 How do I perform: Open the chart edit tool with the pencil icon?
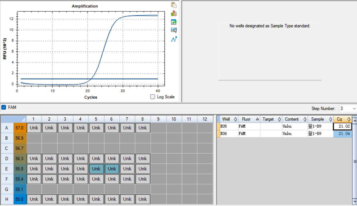(174, 30)
